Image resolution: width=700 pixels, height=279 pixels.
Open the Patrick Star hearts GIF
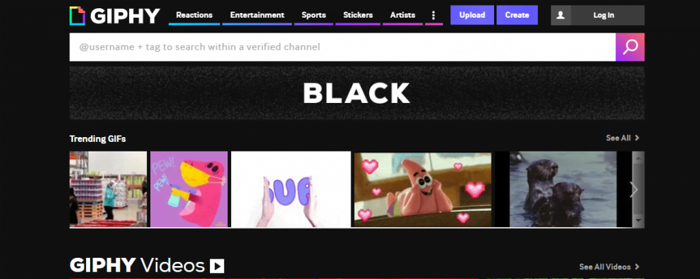(x=422, y=190)
